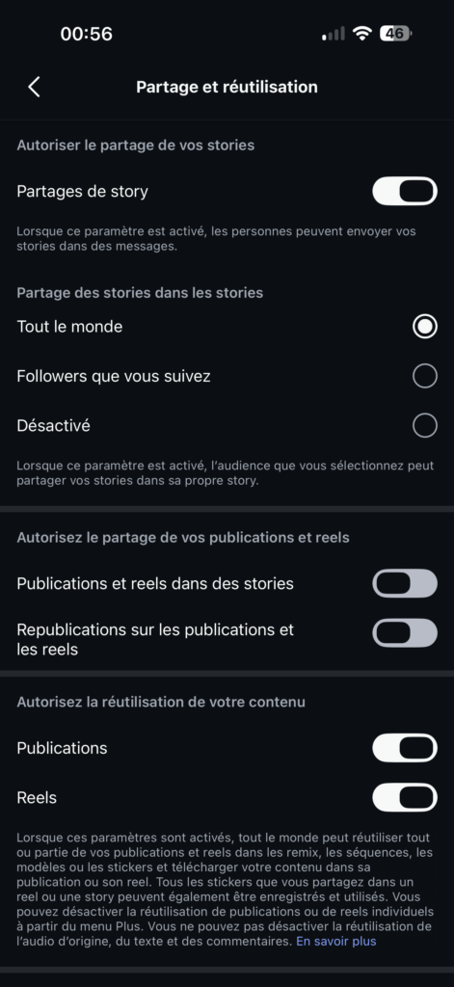Viewport: 454px width, 987px height.
Task: Toggle Republications sur les publications et les reels
Action: (x=404, y=633)
